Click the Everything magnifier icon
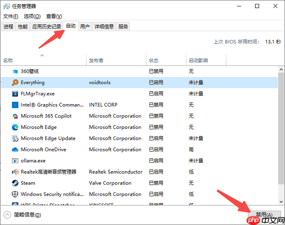This screenshot has height=225, width=285. 15,82
